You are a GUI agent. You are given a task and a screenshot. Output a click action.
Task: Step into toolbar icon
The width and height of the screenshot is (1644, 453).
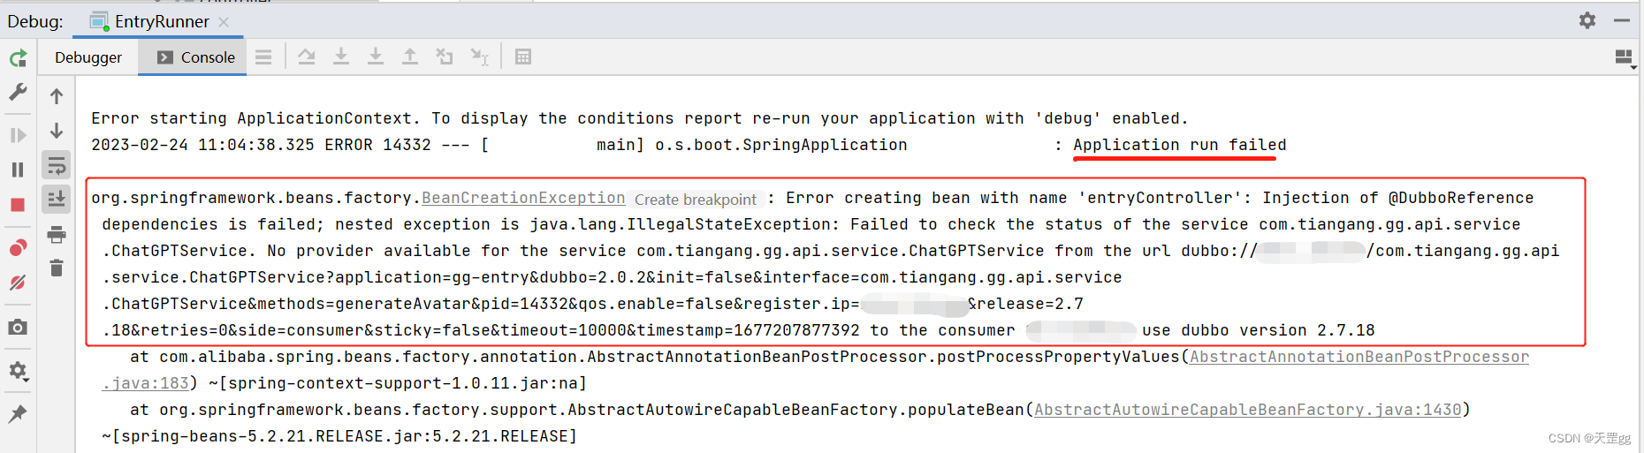[x=341, y=57]
